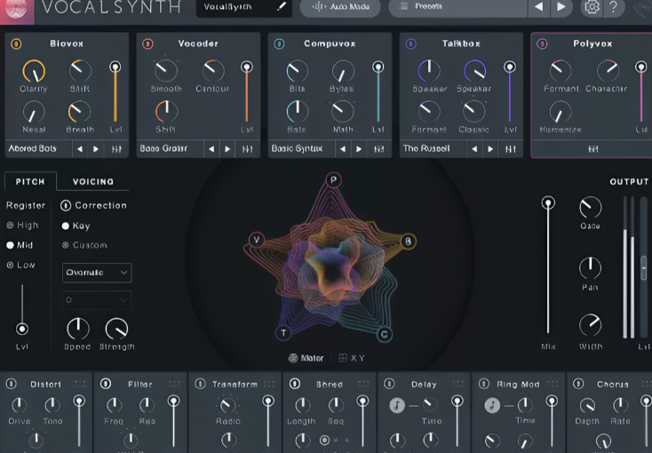Select previous Talkbox preset before The Russell
Viewport: 652px width, 453px height.
[474, 149]
